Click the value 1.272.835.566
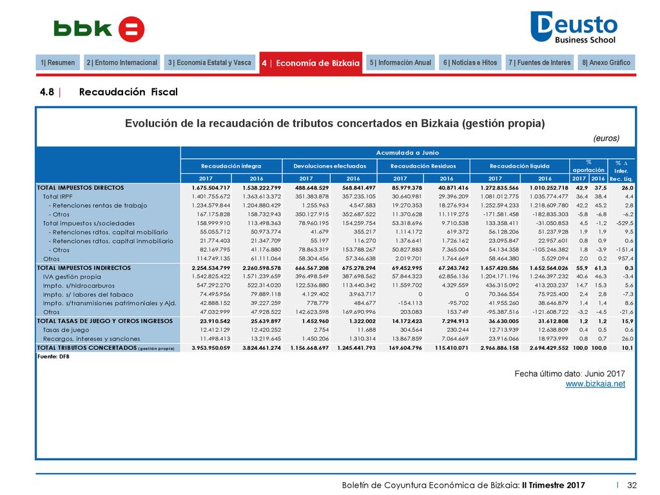The image size is (660, 495). click(x=500, y=188)
